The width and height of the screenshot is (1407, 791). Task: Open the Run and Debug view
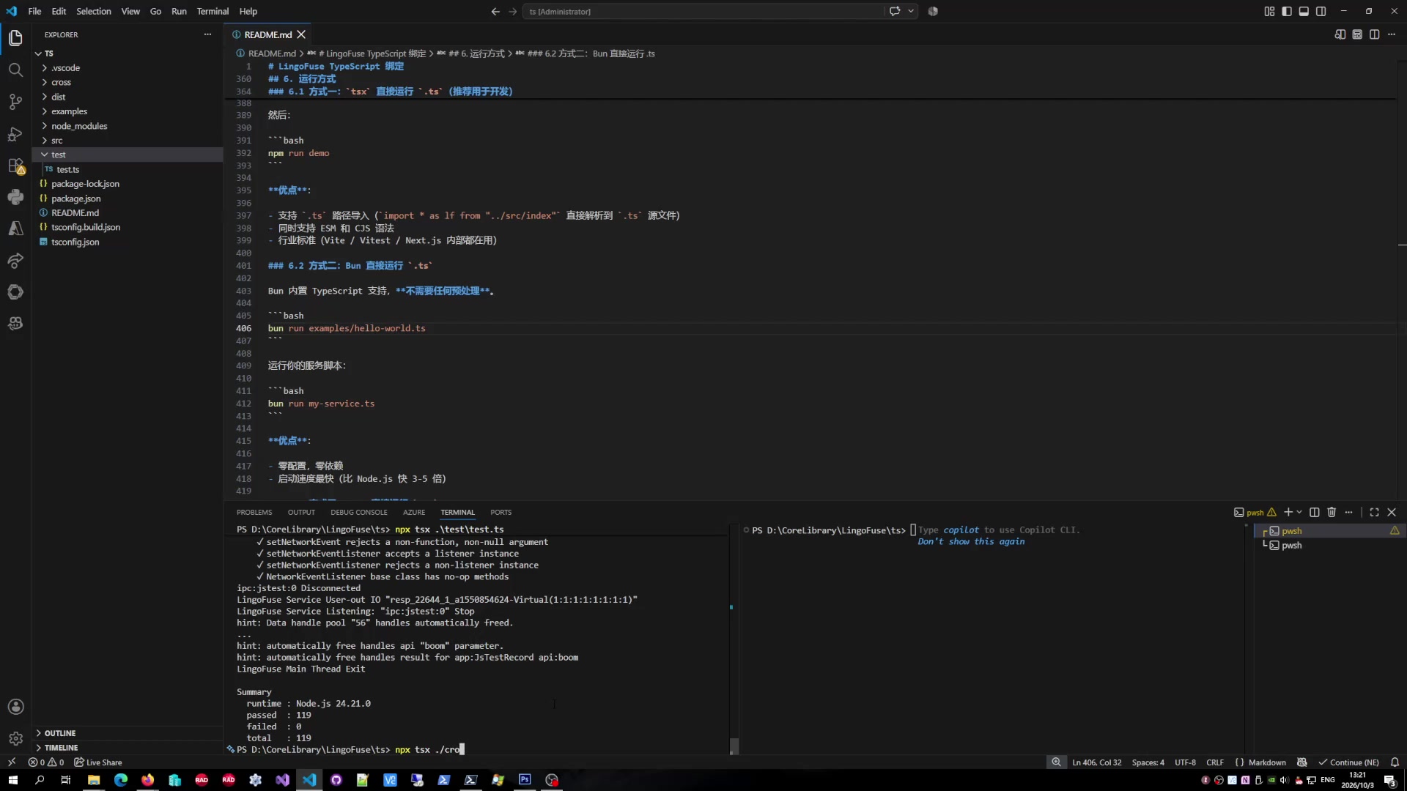[15, 134]
